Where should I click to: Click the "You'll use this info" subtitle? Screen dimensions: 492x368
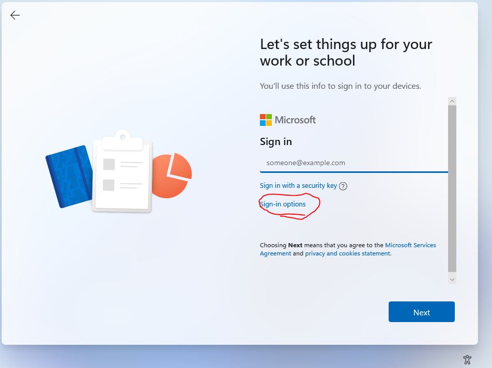pyautogui.click(x=340, y=86)
